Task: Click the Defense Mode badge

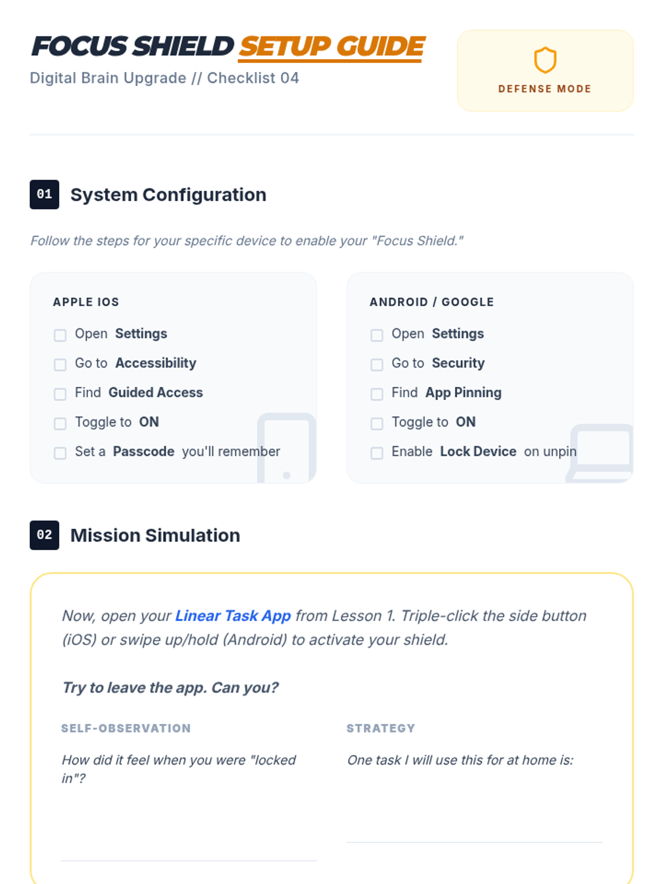Action: (545, 71)
